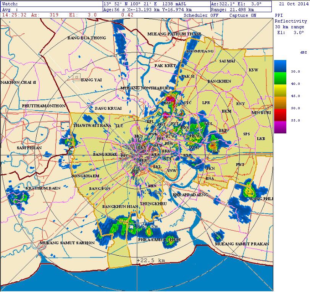Click the purple 55 dBZ color band
Screen dimensions: 310x292
(x=280, y=127)
